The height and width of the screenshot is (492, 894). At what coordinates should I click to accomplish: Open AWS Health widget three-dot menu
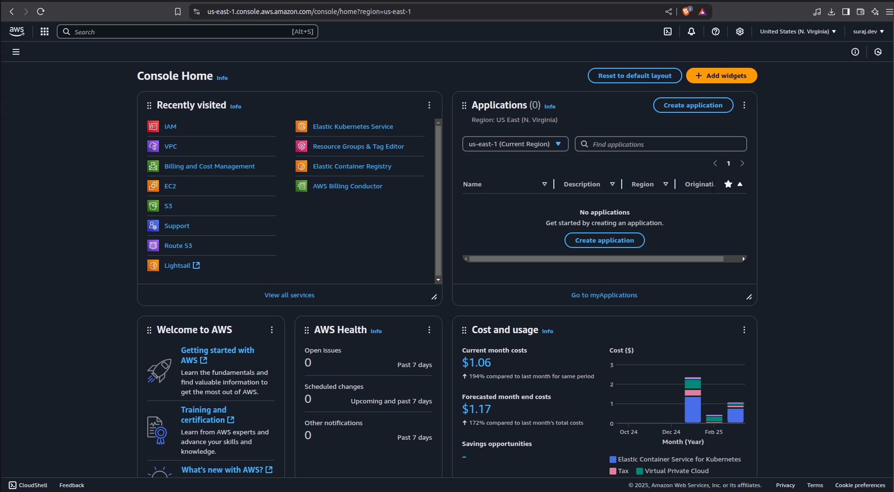click(429, 330)
